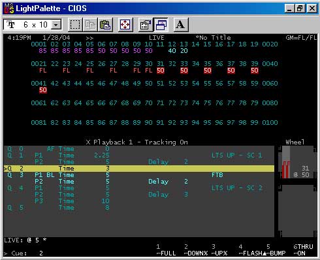Image resolution: width=320 pixels, height=260 pixels.
Task: Click the 'FTB' cue label
Action: [x=217, y=175]
